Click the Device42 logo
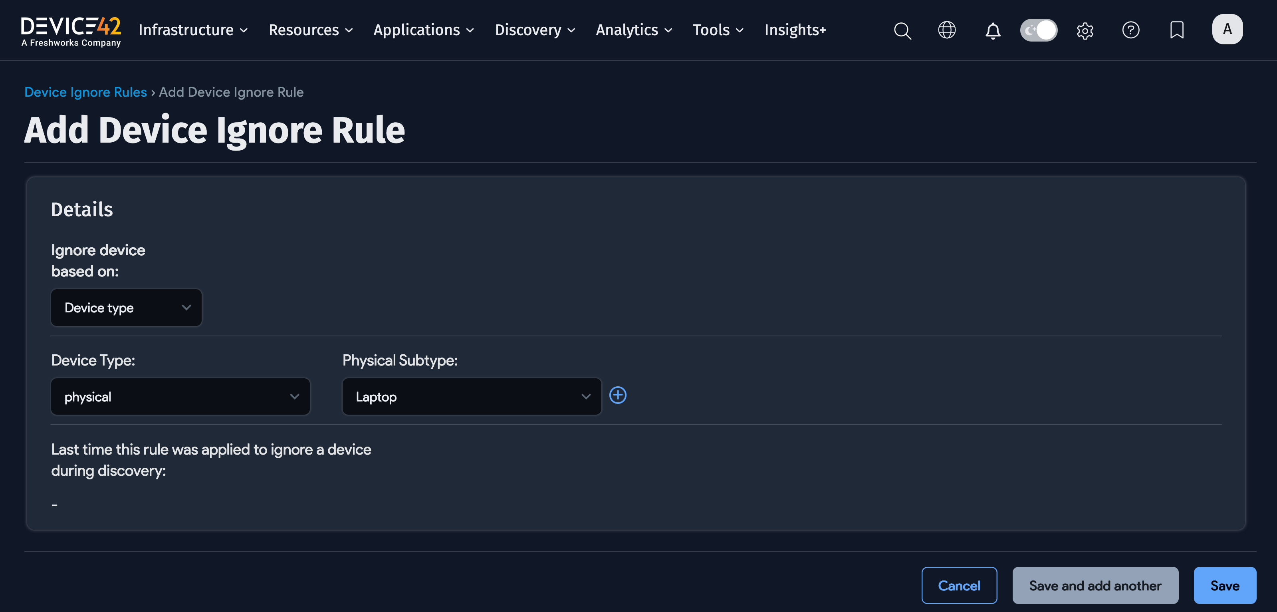This screenshot has width=1277, height=612. 71,31
